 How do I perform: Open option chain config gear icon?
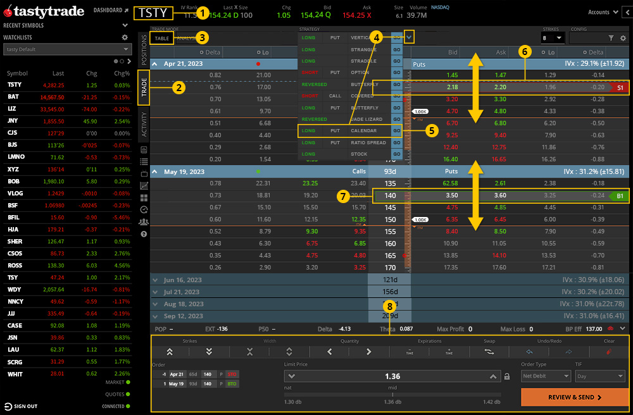click(x=623, y=38)
